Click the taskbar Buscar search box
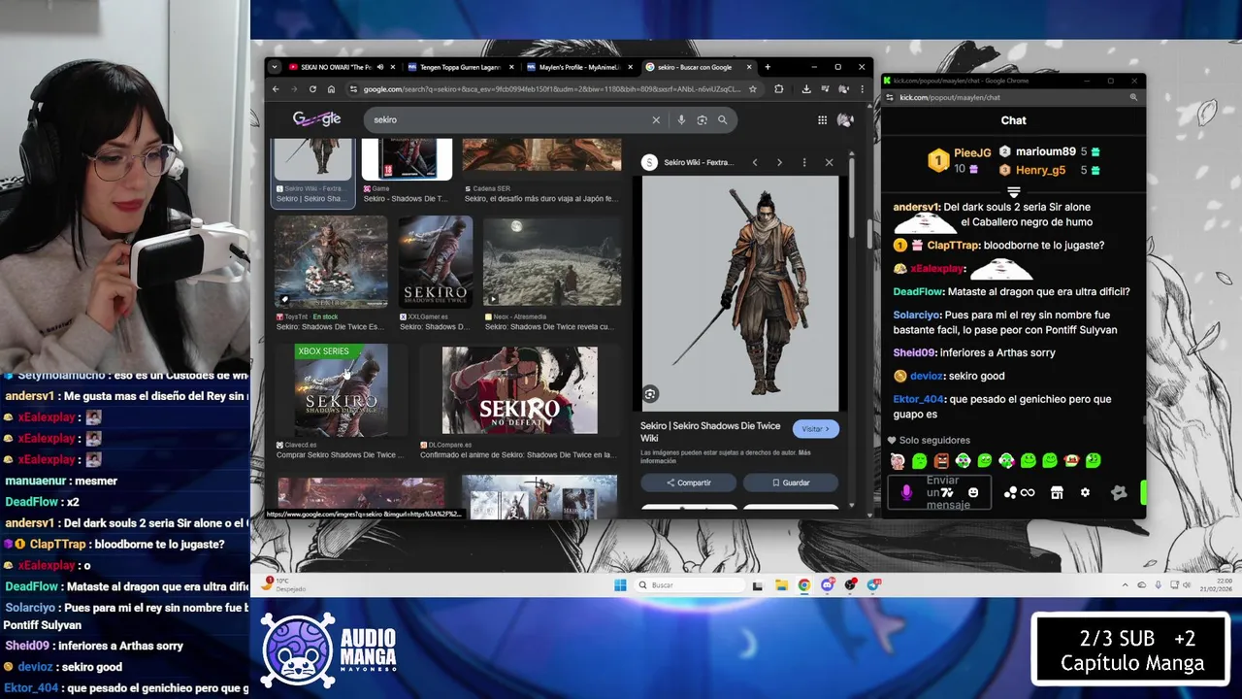This screenshot has width=1242, height=699. click(x=691, y=584)
